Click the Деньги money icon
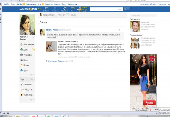This screenshot has height=117, width=170. tap(80, 9)
